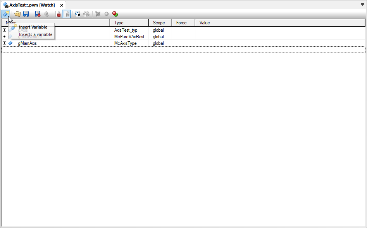Click the Value column header
This screenshot has width=367, height=228.
click(280, 23)
